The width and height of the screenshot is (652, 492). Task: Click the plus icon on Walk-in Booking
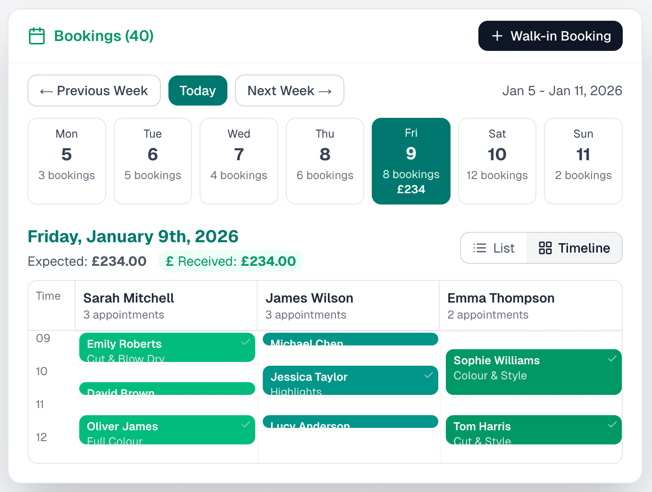[x=497, y=36]
